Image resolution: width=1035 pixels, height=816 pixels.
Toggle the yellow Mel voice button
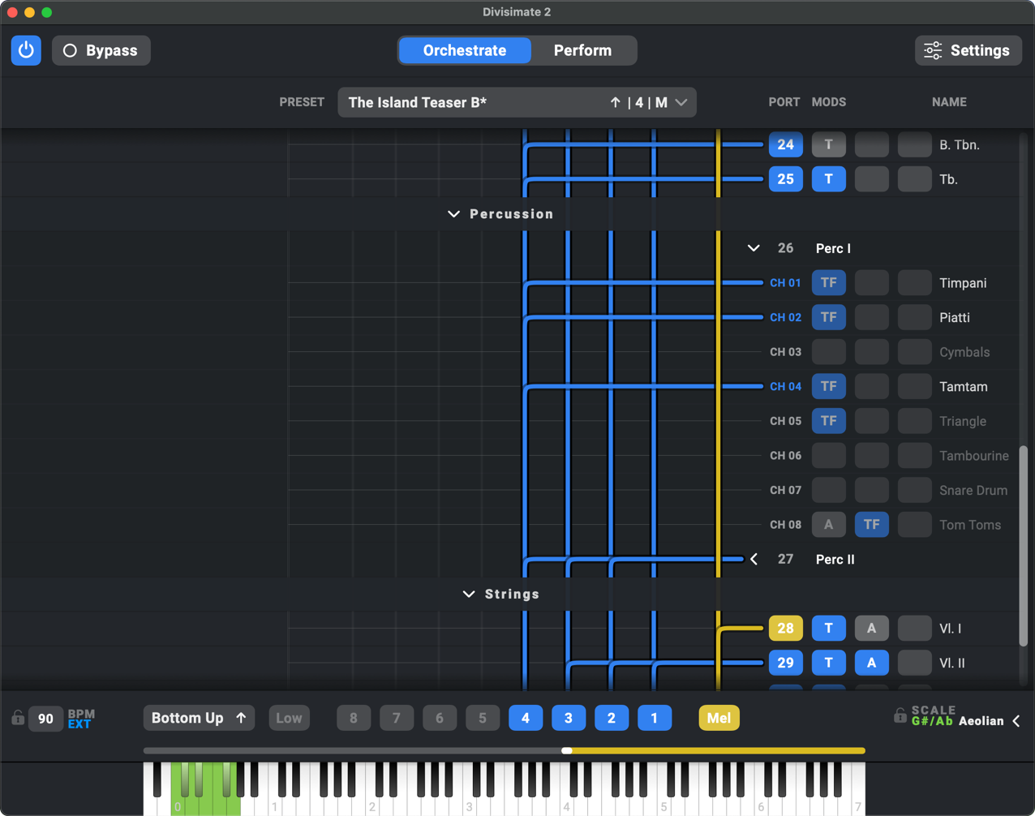(718, 718)
